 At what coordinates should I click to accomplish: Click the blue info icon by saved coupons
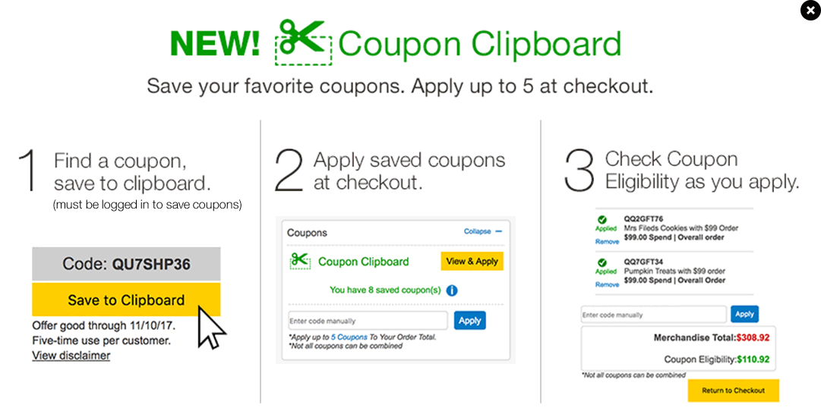(452, 290)
